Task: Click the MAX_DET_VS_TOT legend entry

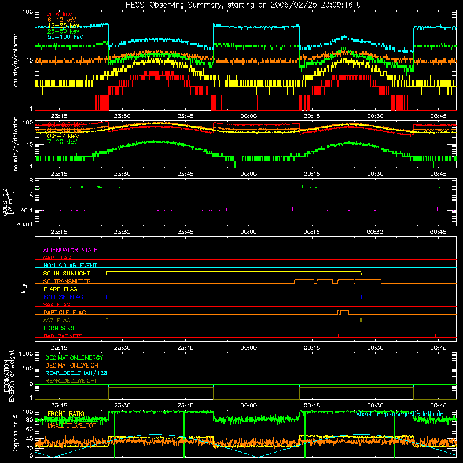Action: point(71,425)
